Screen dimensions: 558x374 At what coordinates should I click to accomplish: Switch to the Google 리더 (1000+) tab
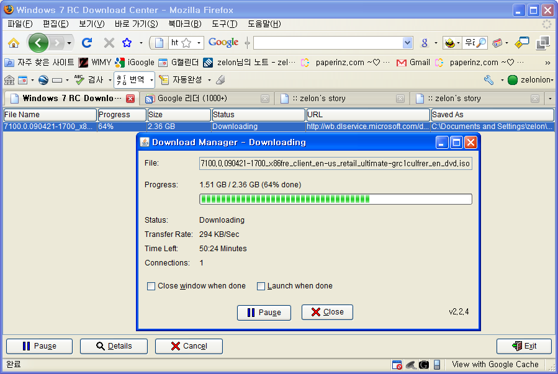click(207, 99)
